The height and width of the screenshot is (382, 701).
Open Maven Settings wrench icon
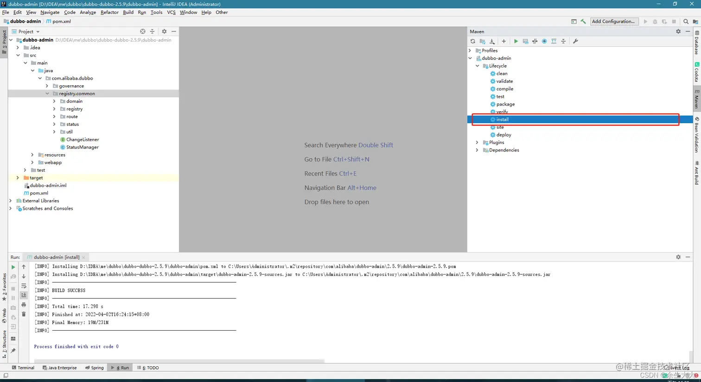(575, 41)
